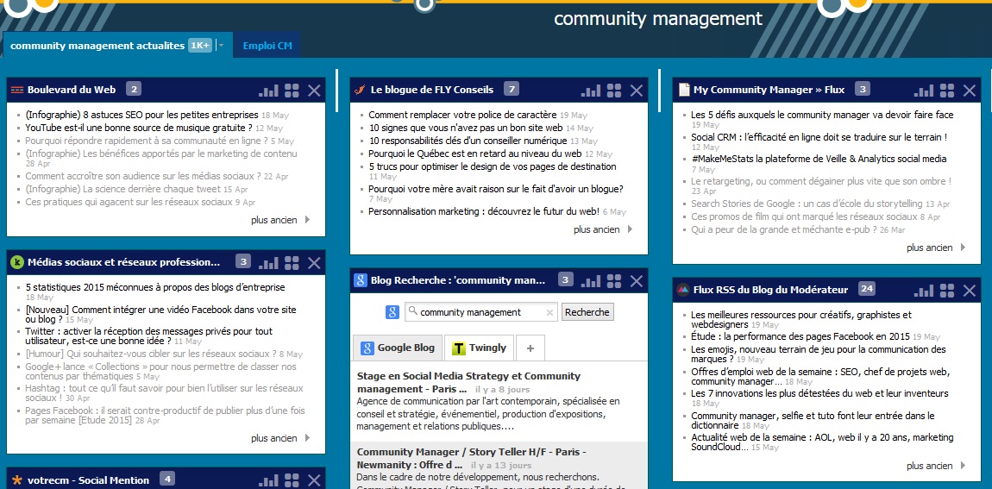Click bars icon in Blog Recherche widget header

[591, 280]
